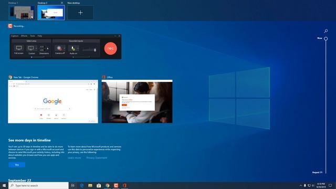Click the Type here to search box
336x189 pixels.
[38, 185]
